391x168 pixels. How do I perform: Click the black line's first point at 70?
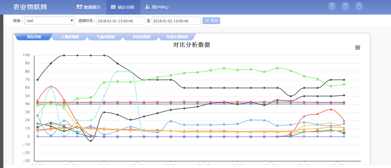pyautogui.click(x=37, y=80)
